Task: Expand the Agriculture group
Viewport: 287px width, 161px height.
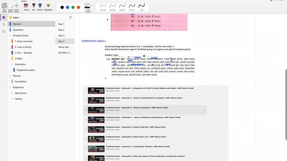Action: point(12,93)
